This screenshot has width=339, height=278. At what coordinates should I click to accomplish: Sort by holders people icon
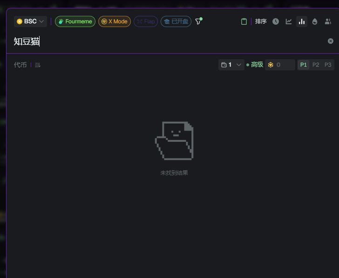[x=328, y=21]
